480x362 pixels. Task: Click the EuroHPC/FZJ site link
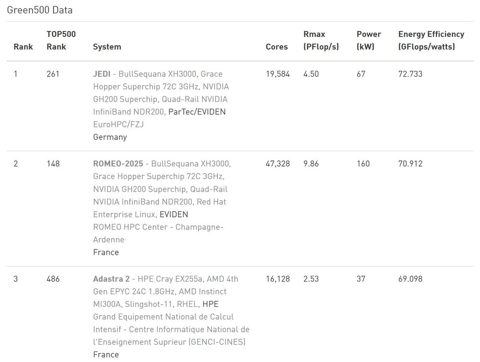[x=119, y=124]
